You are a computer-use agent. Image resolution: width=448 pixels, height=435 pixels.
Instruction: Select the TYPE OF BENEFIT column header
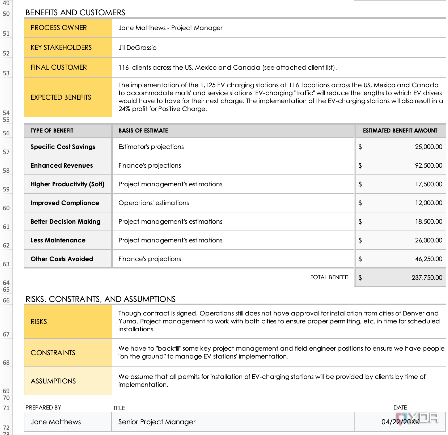68,131
